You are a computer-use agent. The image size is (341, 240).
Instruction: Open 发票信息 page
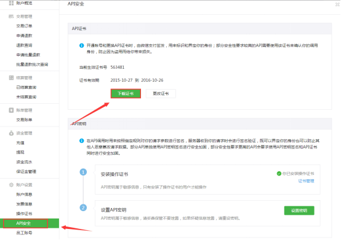(x=24, y=204)
